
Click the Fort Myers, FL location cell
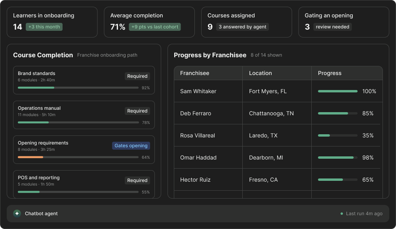[277, 91]
